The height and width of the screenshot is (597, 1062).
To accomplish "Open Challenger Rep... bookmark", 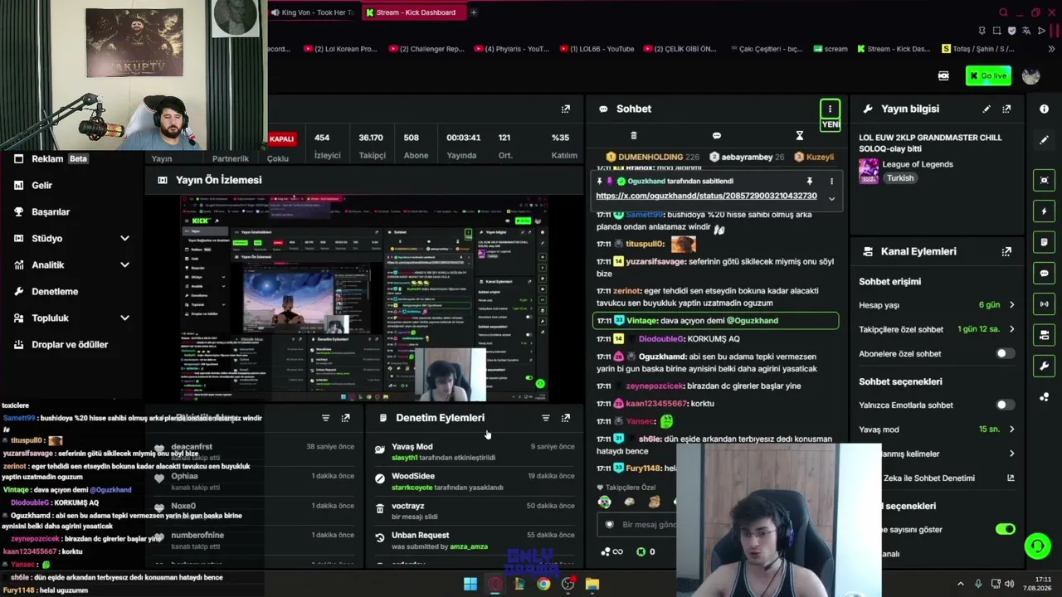I will (426, 49).
